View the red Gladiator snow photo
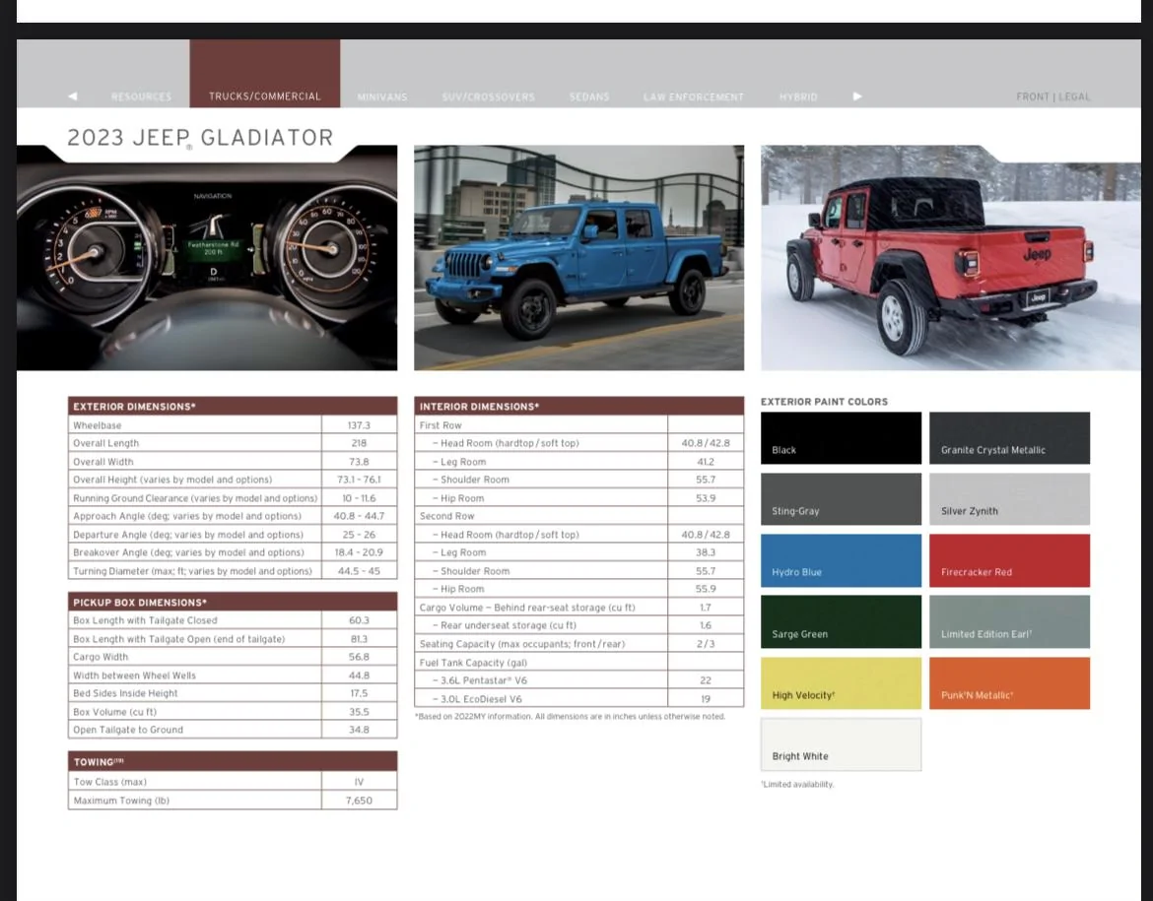This screenshot has height=901, width=1153. (x=951, y=258)
